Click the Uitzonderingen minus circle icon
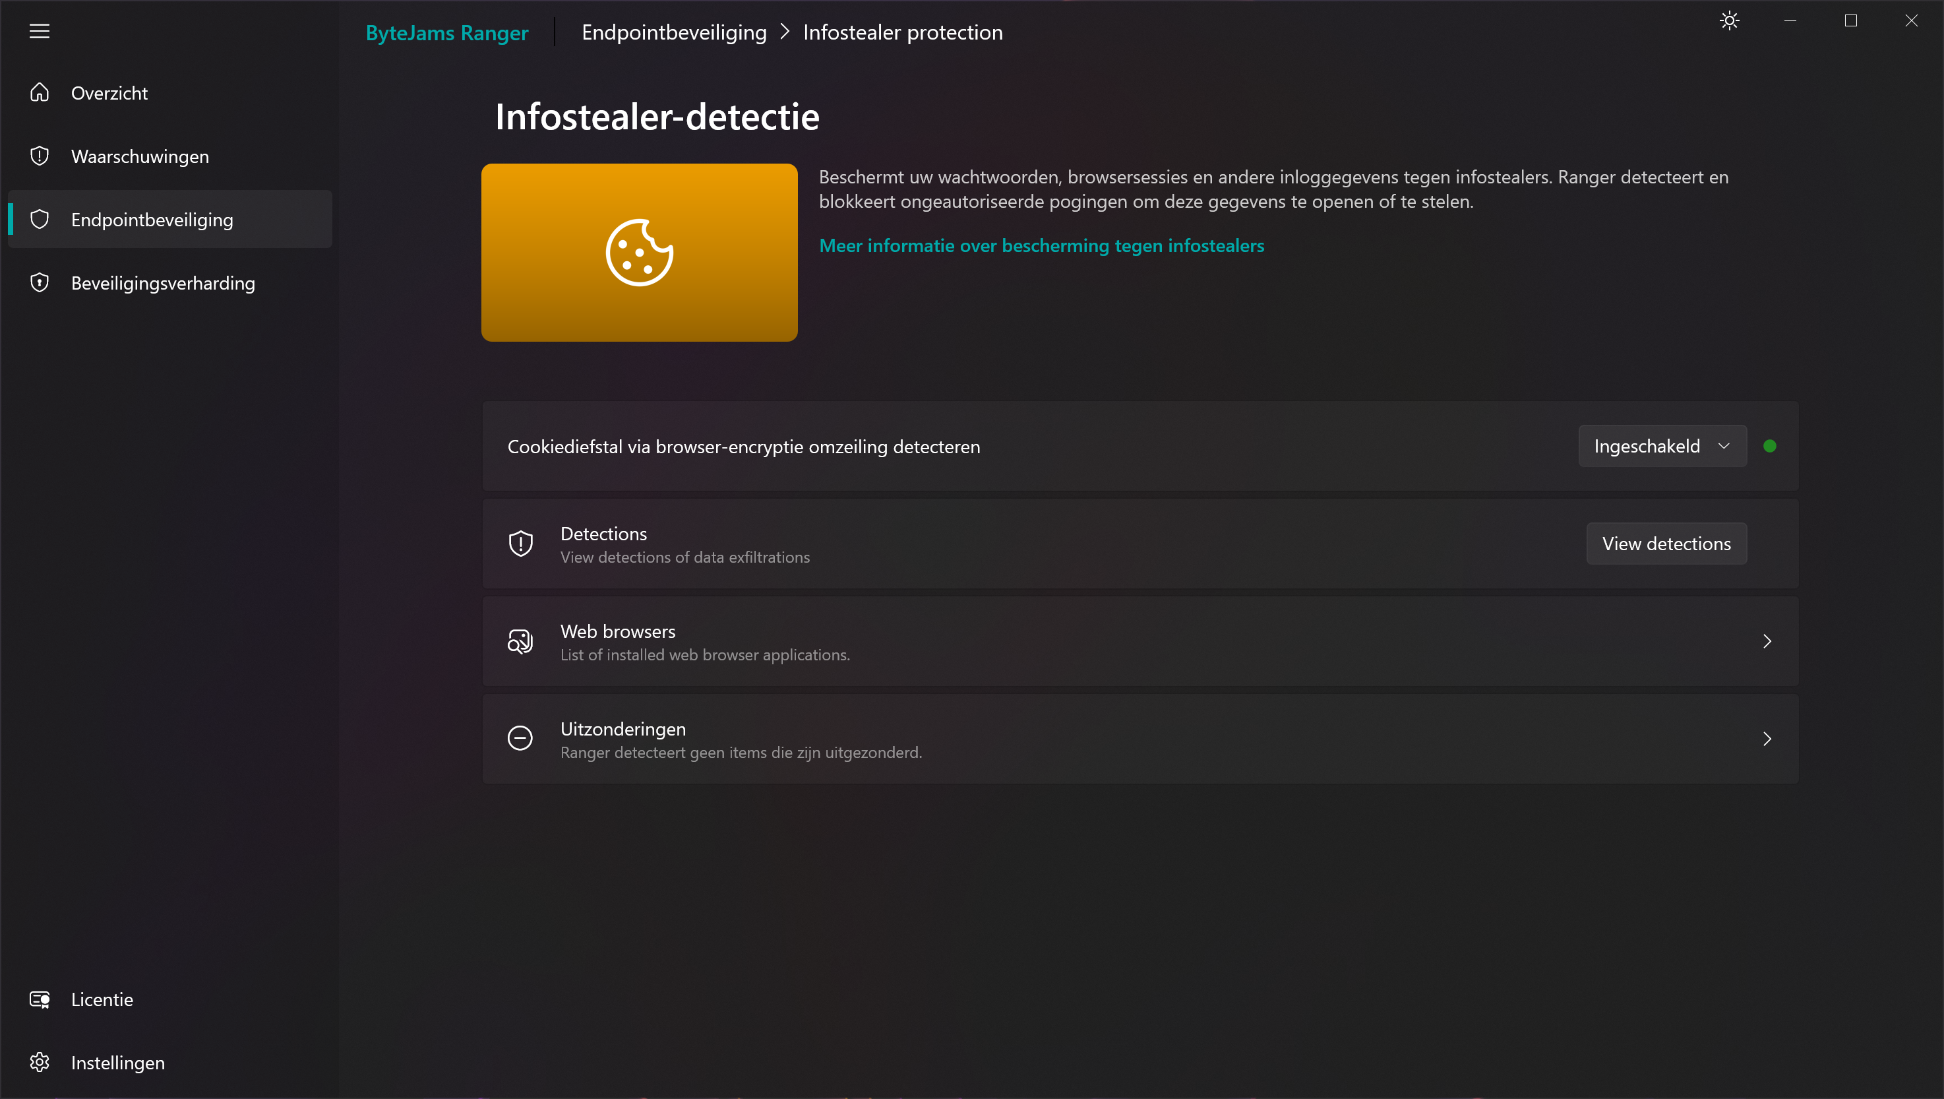The height and width of the screenshot is (1099, 1944). pyautogui.click(x=520, y=738)
